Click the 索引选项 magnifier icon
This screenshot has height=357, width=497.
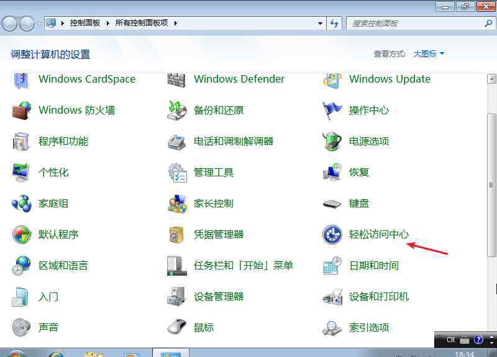[x=332, y=328]
